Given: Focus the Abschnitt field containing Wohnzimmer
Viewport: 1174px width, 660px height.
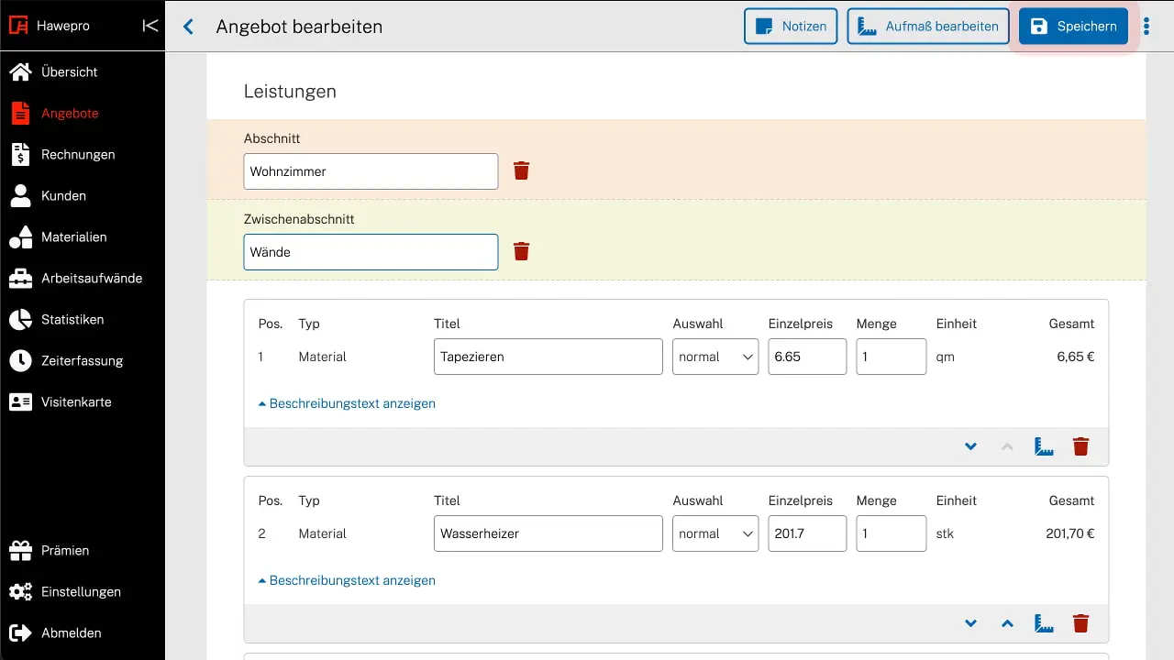Looking at the screenshot, I should [x=371, y=171].
